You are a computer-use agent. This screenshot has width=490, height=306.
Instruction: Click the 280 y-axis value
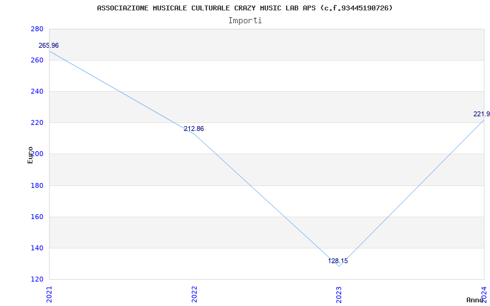37,29
